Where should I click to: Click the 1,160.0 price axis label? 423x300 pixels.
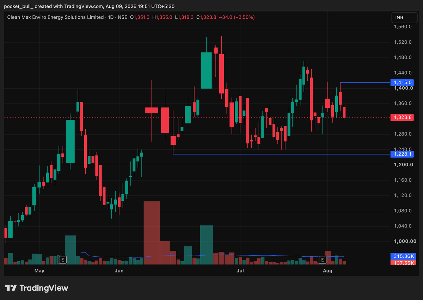[403, 180]
